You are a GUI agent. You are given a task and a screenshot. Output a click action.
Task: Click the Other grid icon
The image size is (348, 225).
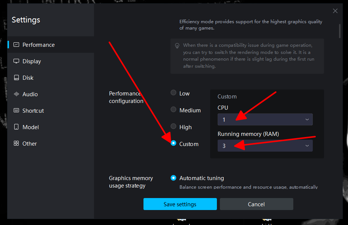[16, 143]
